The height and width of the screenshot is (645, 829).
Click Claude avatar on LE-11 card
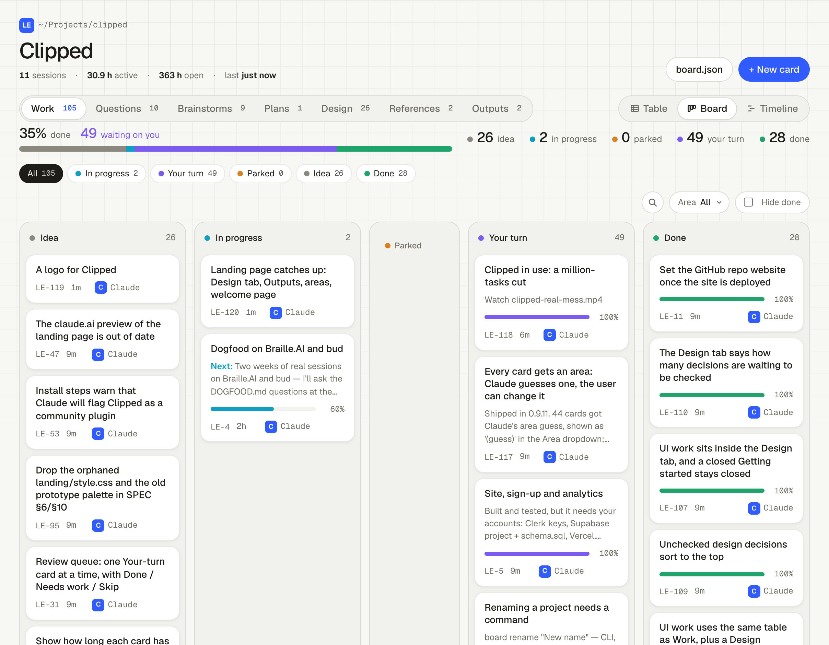(x=754, y=317)
